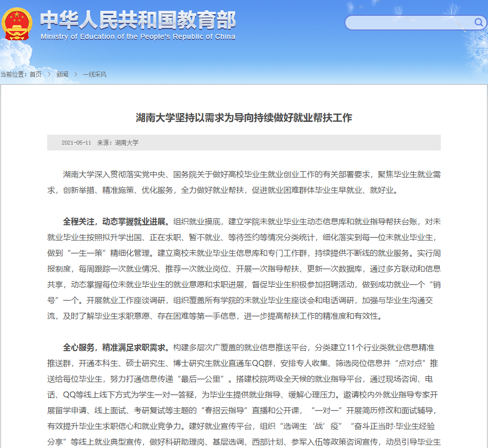Click the search magnifier icon

[479, 23]
